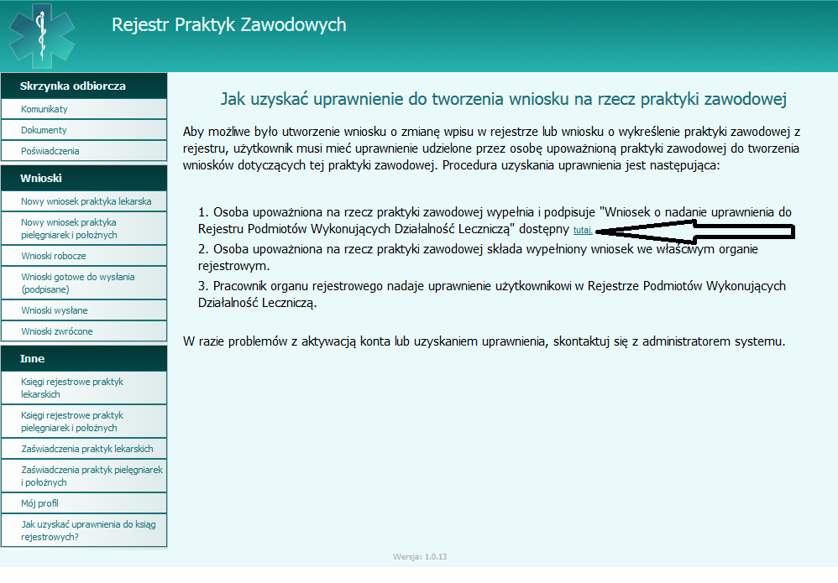
Task: Click the Rejestr Praktyk Zawodowych title
Action: [x=228, y=24]
